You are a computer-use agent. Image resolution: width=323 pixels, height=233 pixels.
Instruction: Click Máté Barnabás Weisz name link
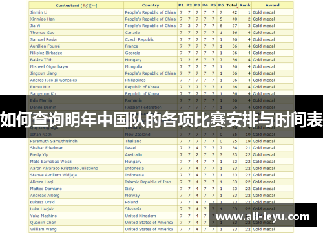[x=50, y=162]
